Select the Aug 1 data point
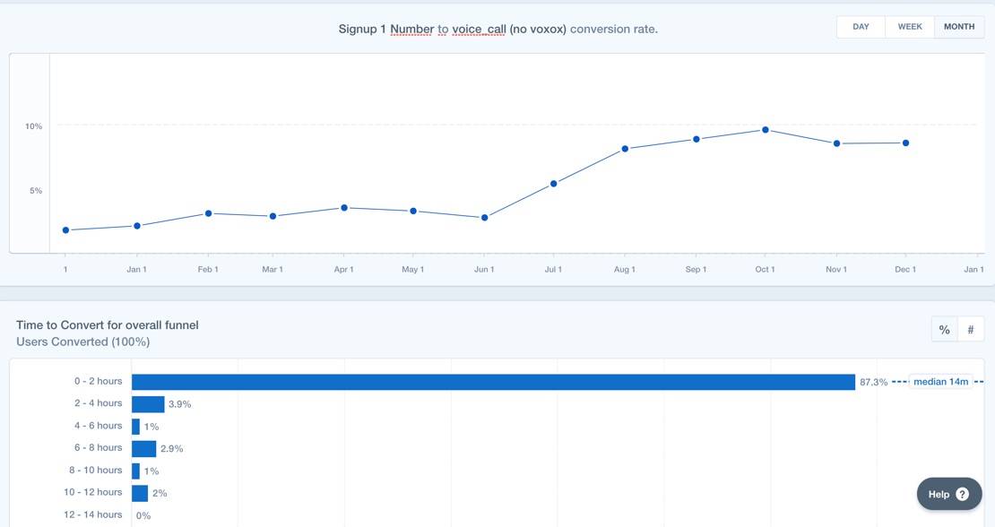The width and height of the screenshot is (995, 527). point(625,149)
